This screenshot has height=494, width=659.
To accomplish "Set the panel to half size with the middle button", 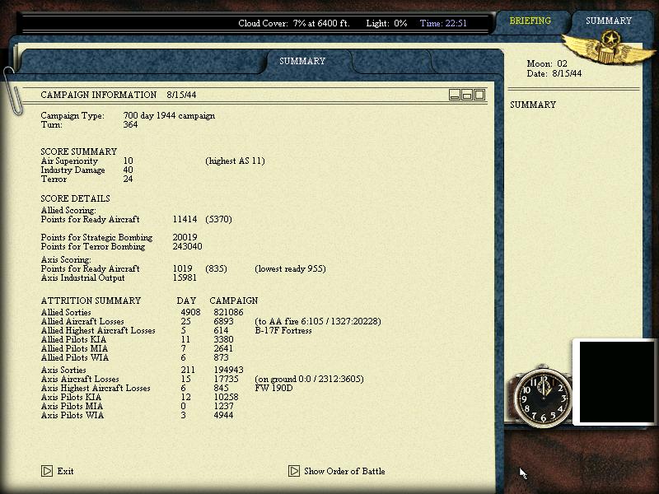I will coord(467,95).
